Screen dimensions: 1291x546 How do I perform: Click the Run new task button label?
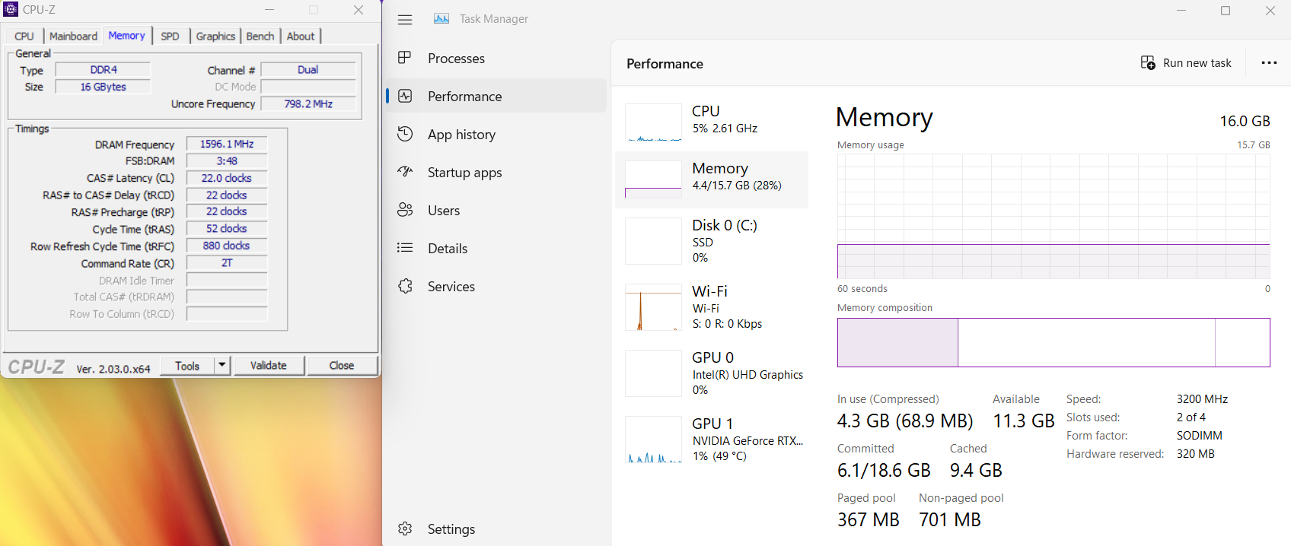click(1197, 63)
